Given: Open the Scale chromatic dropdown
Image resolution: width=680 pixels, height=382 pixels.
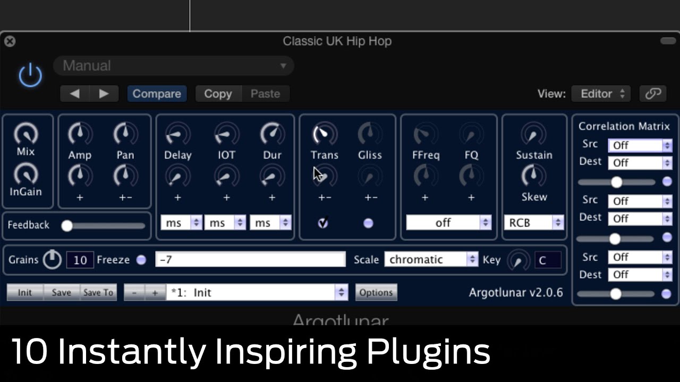Looking at the screenshot, I should [x=431, y=259].
